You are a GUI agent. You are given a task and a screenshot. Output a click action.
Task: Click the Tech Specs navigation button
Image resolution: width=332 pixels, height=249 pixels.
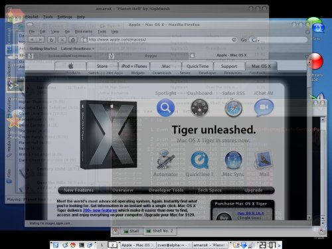point(209,190)
